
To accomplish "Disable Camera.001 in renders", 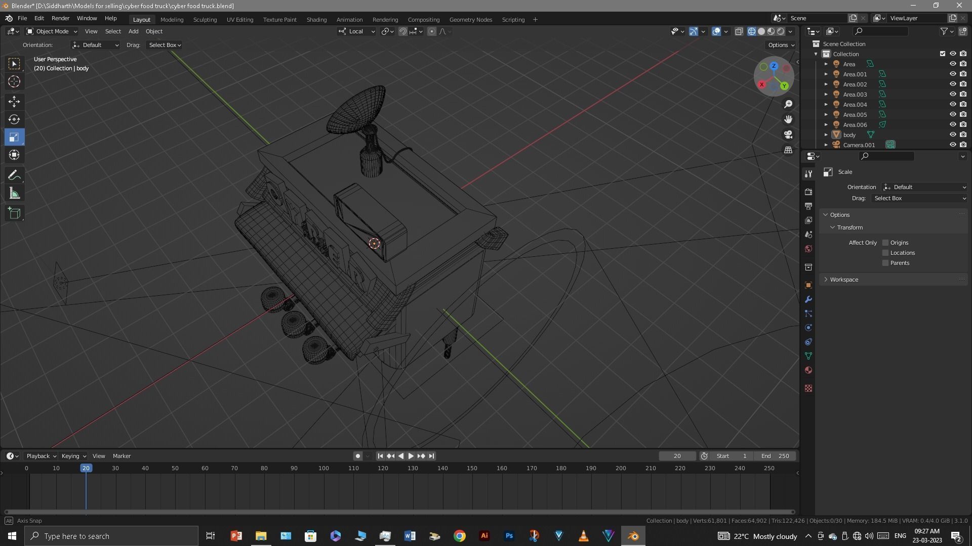I will click(x=963, y=145).
